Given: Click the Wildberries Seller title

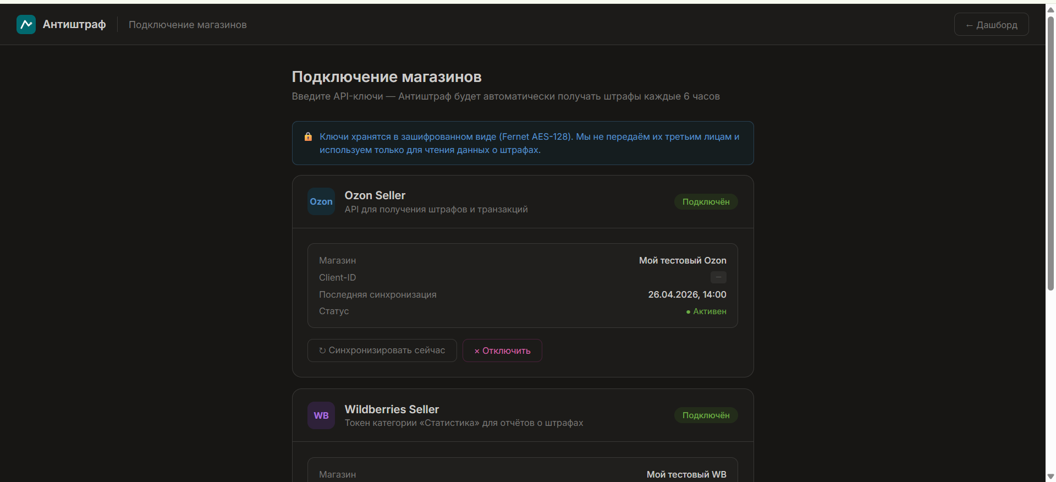Looking at the screenshot, I should [x=392, y=409].
